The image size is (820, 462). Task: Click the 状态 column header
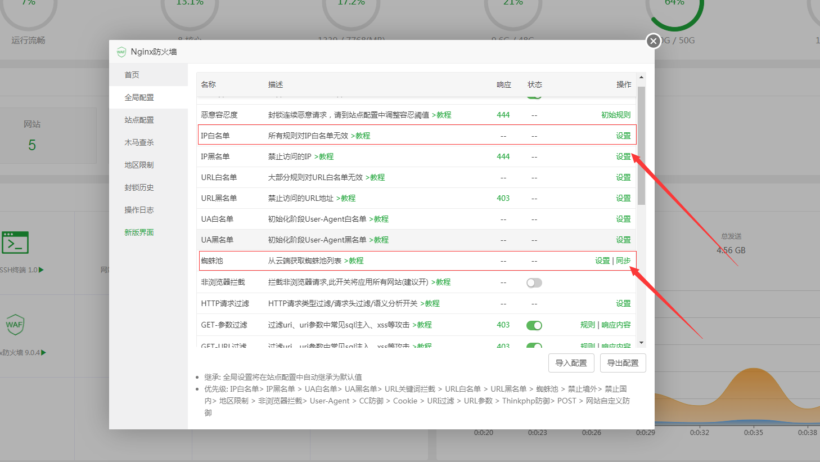click(x=534, y=84)
